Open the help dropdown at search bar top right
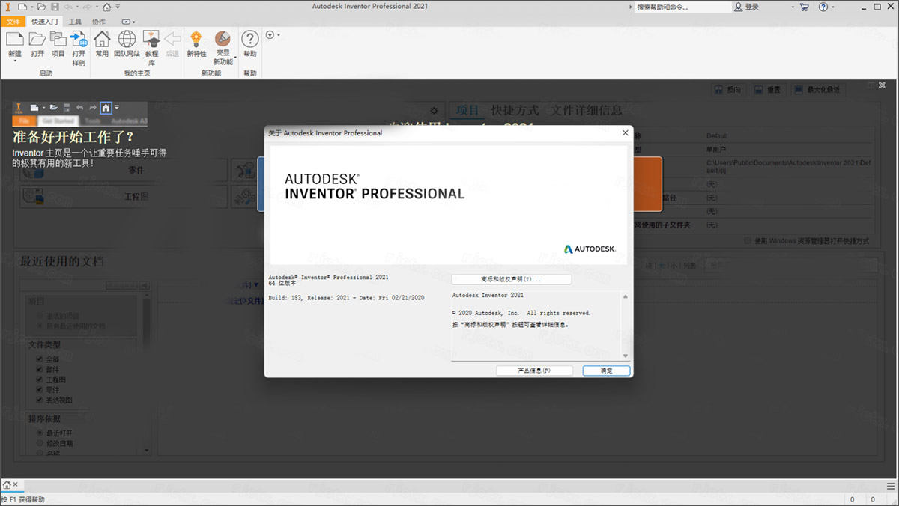899x506 pixels. (x=833, y=6)
